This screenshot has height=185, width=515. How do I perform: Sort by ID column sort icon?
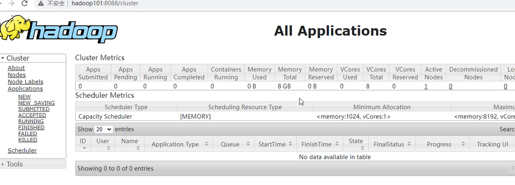[x=84, y=148]
